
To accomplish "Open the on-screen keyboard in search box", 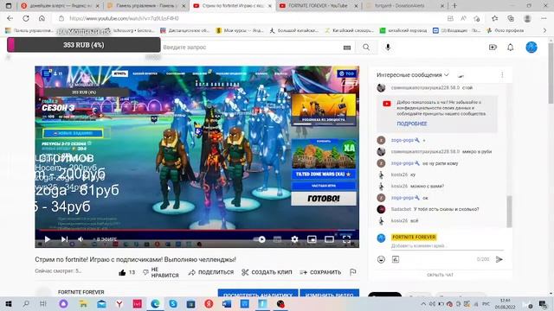I will pos(347,48).
